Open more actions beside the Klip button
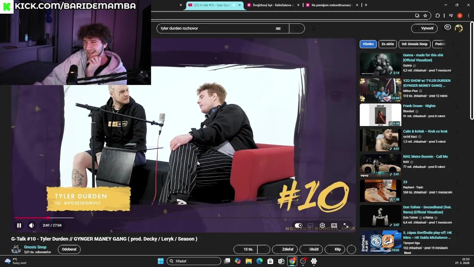This screenshot has width=474, height=267. coord(351,249)
